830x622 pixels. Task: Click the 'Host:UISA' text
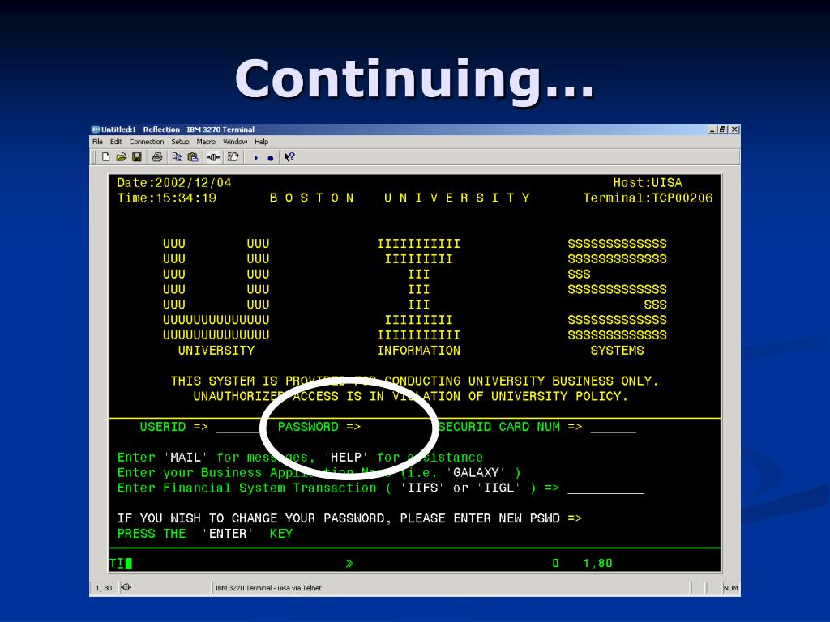(x=648, y=183)
